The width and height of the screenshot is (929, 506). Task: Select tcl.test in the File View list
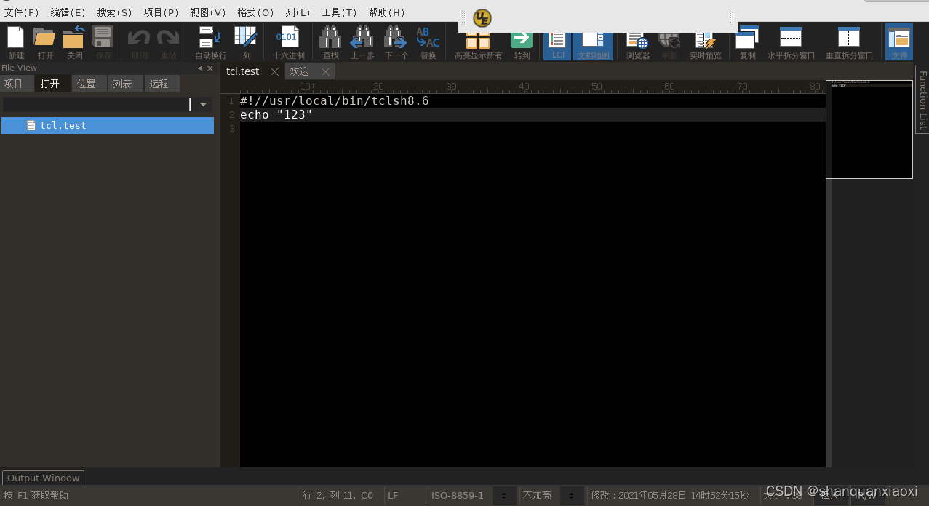coord(63,125)
